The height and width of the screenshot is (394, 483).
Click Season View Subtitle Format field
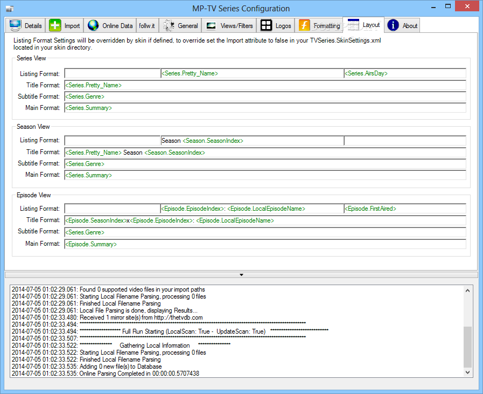coord(265,164)
